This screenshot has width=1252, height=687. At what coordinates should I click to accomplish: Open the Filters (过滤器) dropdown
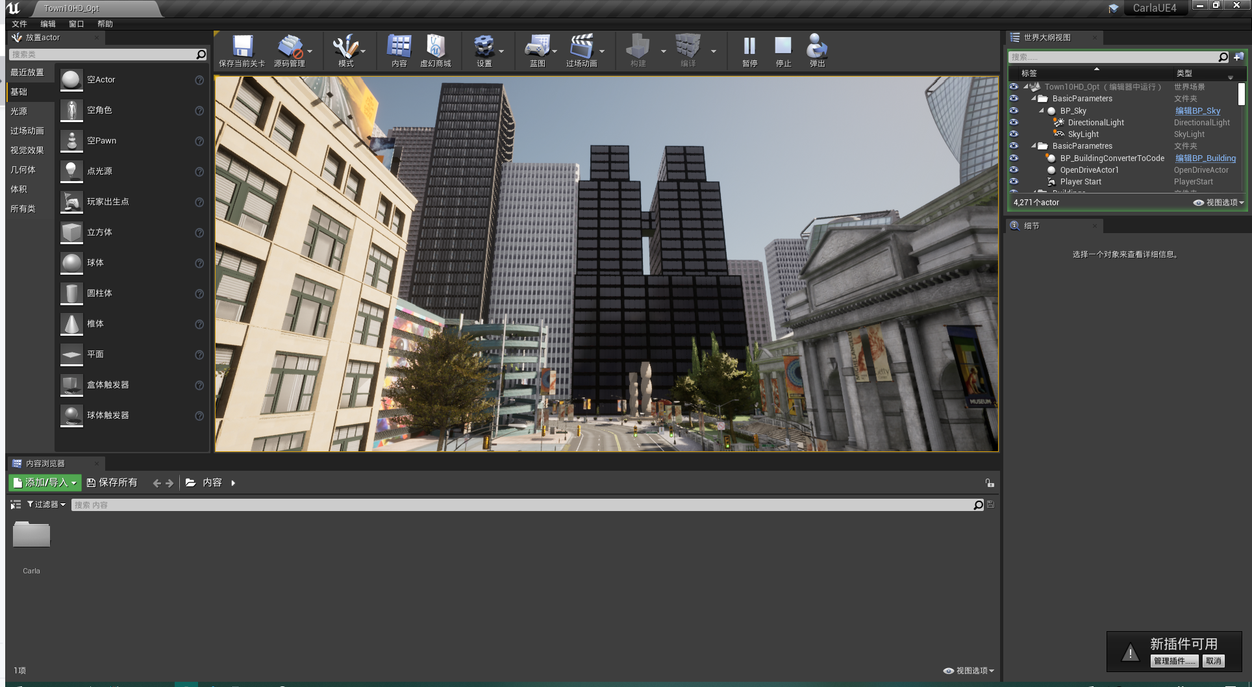pyautogui.click(x=46, y=505)
